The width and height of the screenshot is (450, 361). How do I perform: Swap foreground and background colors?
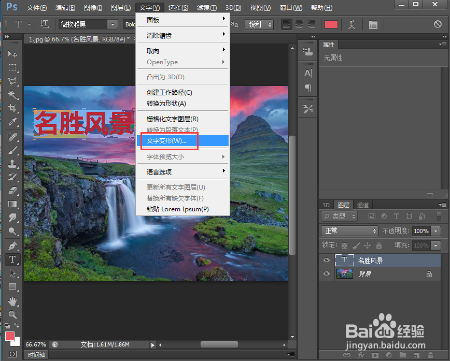(x=17, y=325)
